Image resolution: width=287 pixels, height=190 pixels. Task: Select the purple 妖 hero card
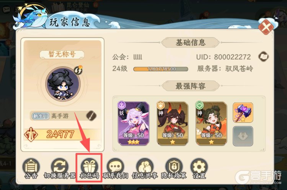click(134, 124)
